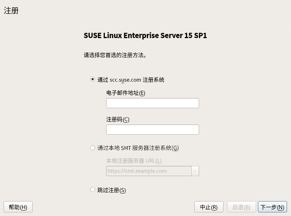This screenshot has width=291, height=216.
Task: Click the 后退(B) button
Action: [x=241, y=207]
